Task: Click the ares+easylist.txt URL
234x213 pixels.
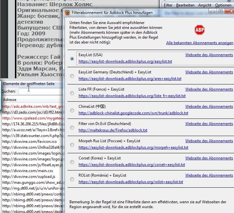Action: click(x=130, y=79)
